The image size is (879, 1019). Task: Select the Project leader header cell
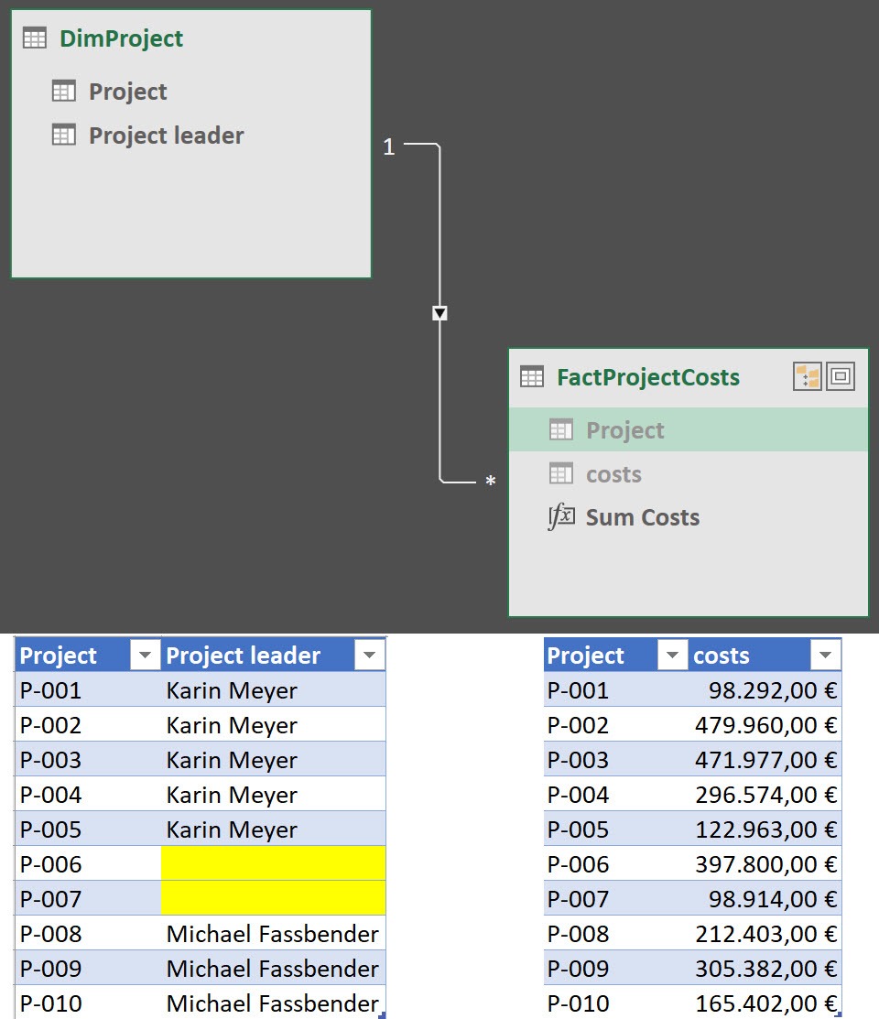click(241, 655)
